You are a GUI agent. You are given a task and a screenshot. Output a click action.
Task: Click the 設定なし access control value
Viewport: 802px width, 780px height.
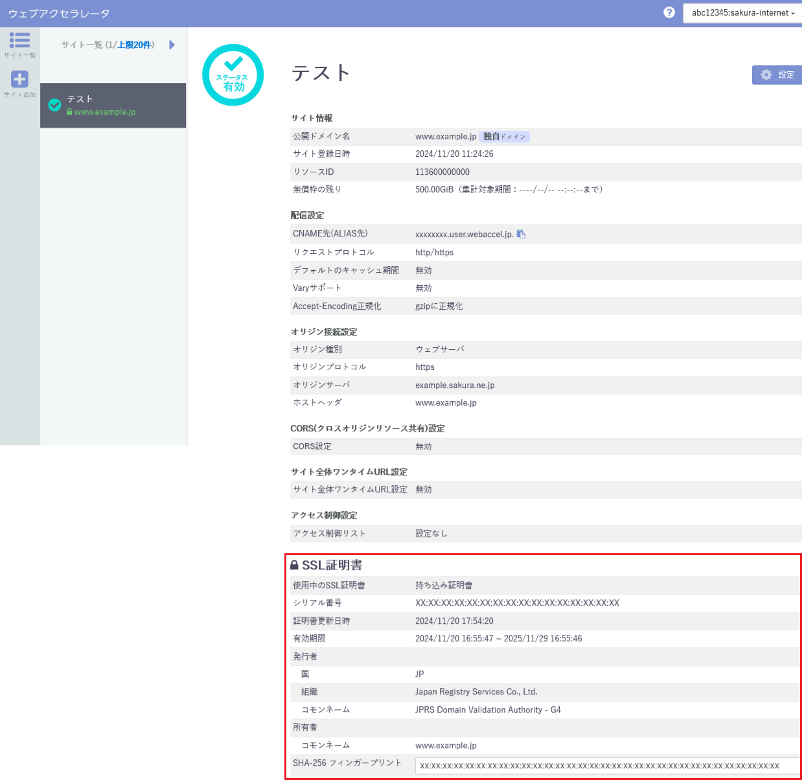pyautogui.click(x=431, y=534)
